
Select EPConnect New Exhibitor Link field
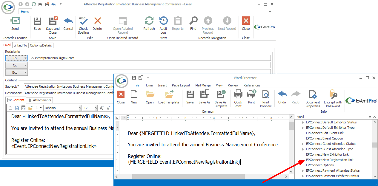pyautogui.click(x=327, y=155)
